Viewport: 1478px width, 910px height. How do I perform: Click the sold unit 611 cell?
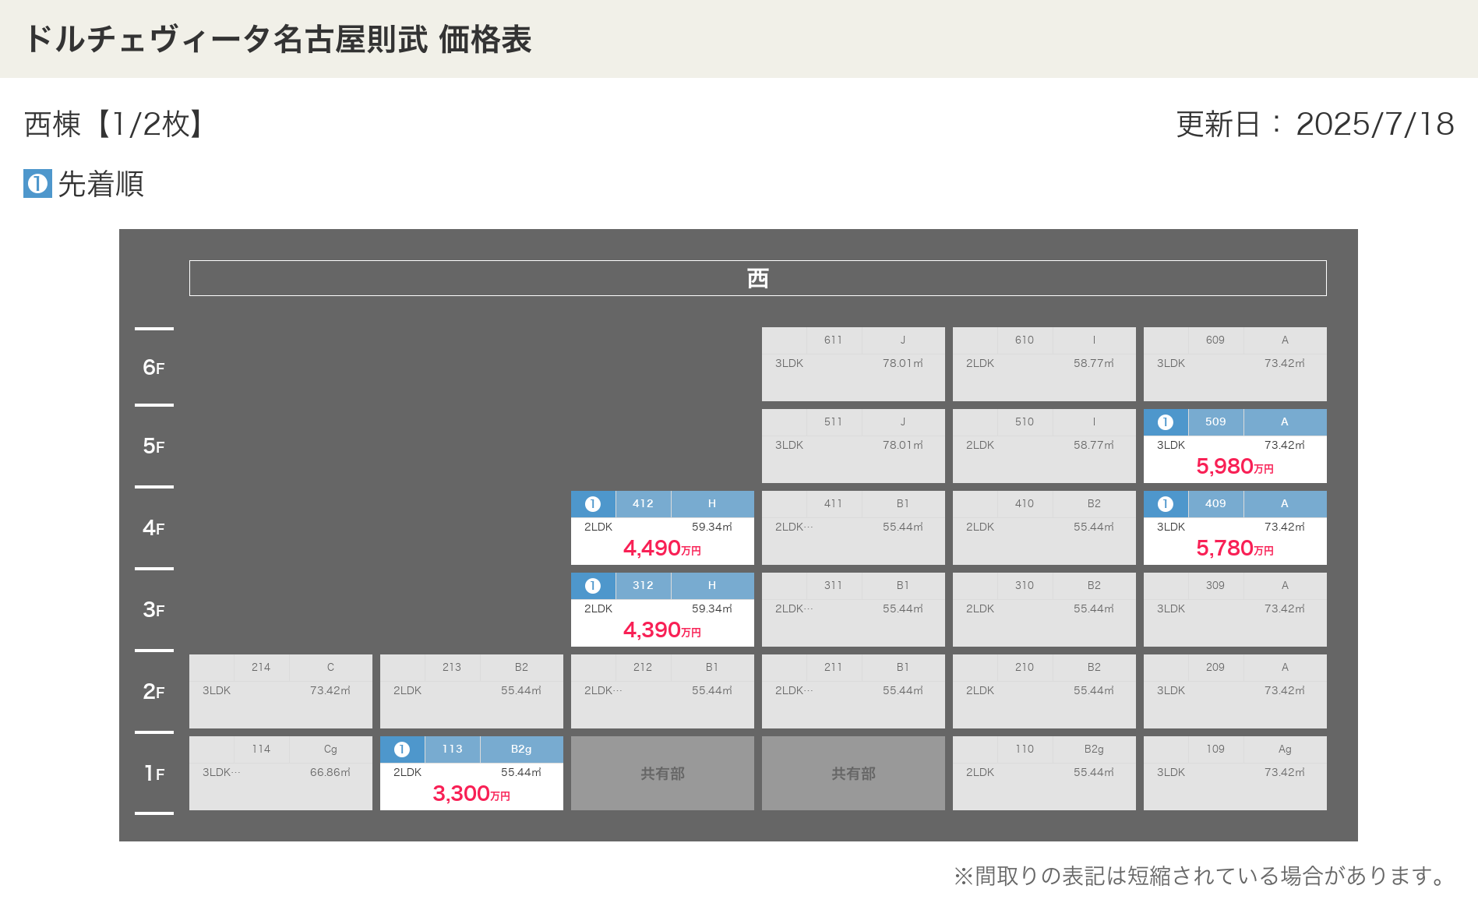[852, 365]
